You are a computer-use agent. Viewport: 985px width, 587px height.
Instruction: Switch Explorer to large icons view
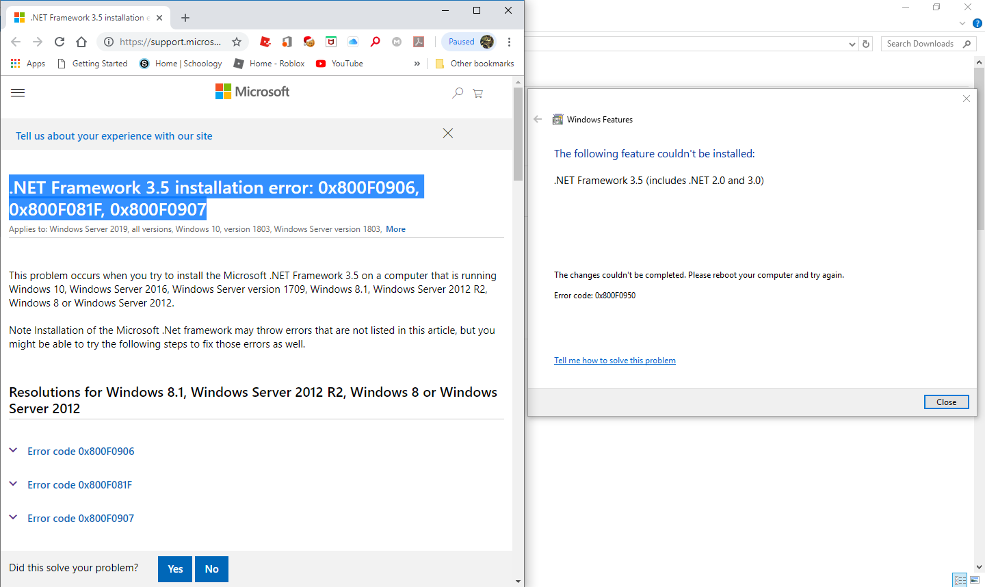[975, 580]
